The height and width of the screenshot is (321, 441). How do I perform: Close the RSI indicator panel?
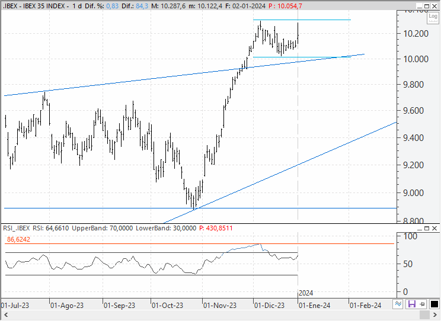coord(434,229)
